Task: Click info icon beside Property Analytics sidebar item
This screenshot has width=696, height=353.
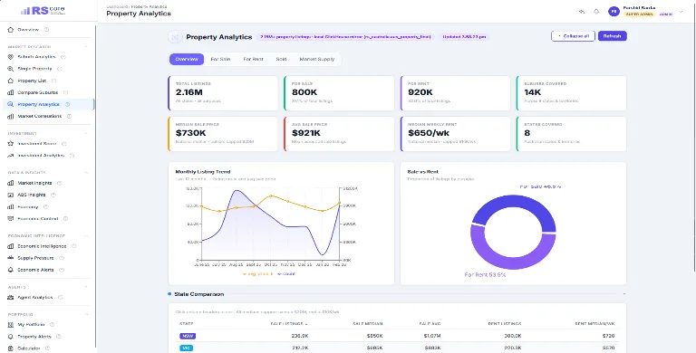Action: coord(67,105)
